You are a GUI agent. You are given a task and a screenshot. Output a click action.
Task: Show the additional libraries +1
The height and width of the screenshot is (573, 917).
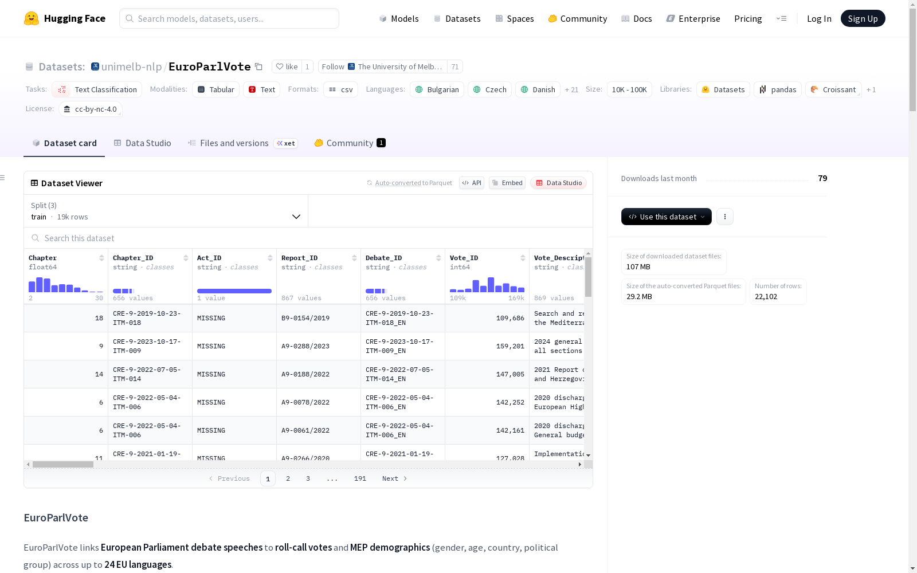pos(871,89)
